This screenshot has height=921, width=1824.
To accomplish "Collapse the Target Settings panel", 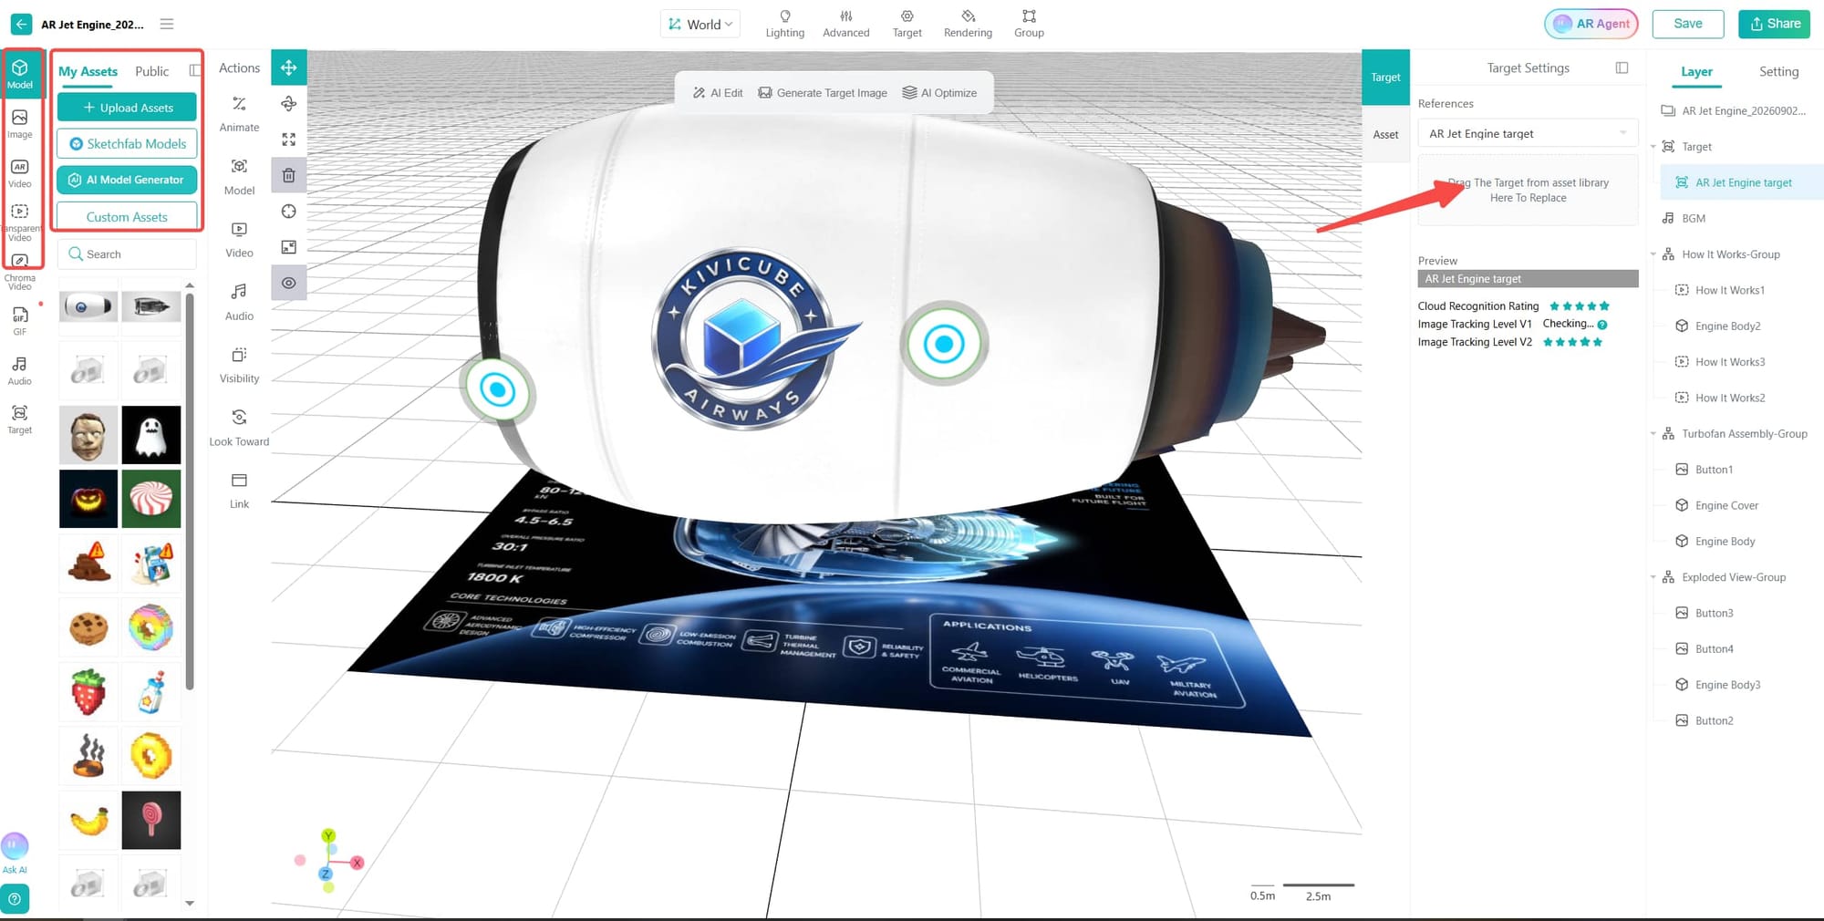I will (x=1622, y=67).
